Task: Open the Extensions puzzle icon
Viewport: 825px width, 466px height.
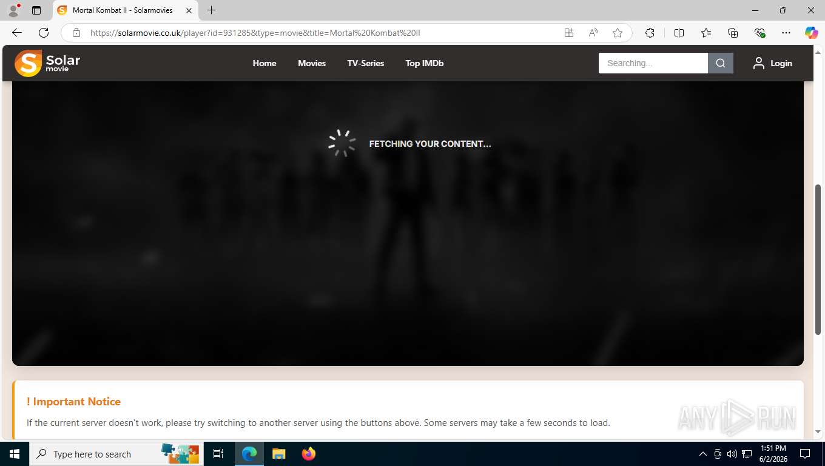Action: [x=650, y=33]
